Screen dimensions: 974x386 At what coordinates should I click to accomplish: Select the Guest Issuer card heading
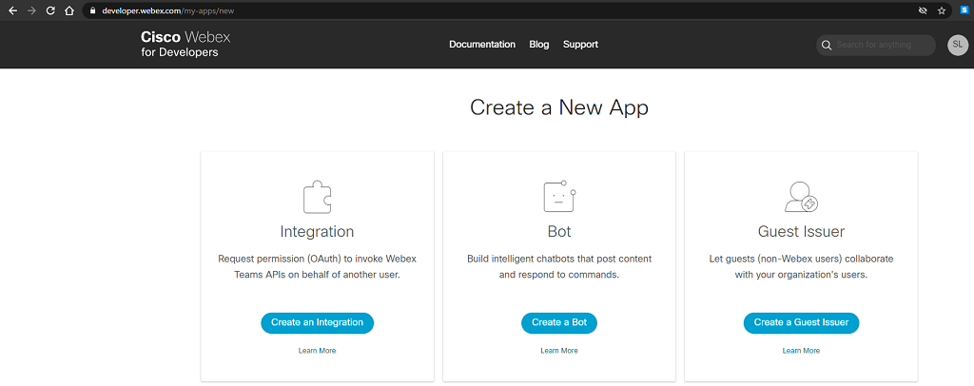(801, 232)
